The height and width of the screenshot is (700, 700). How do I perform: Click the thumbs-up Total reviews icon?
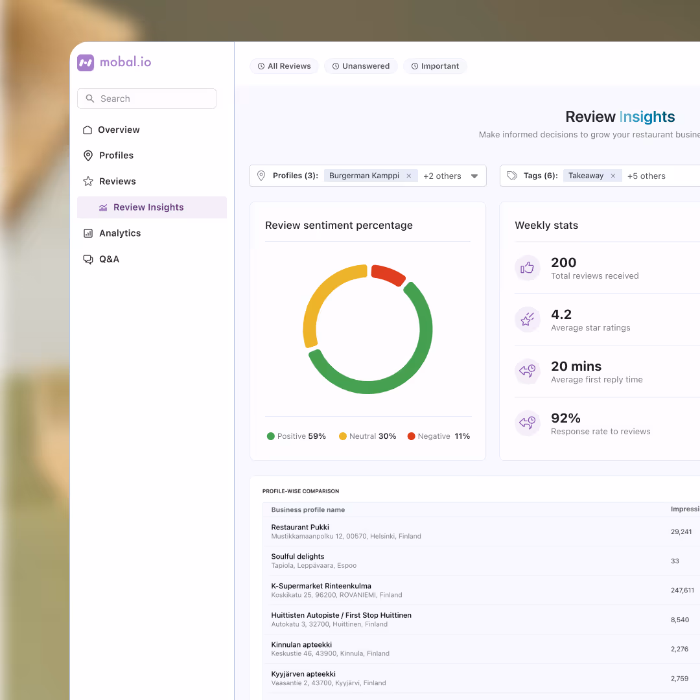(x=527, y=268)
